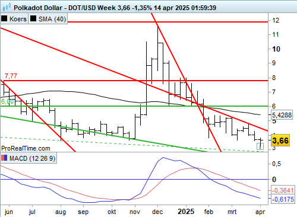Click the red 7,77 resistance label

click(11, 76)
